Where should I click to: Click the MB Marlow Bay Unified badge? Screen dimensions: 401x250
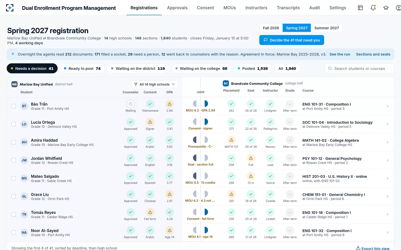click(14, 84)
